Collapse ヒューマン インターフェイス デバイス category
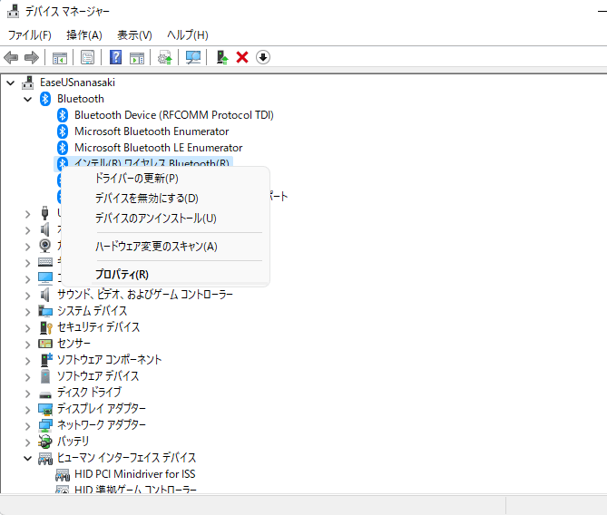Screen dimensions: 607x515 click(x=27, y=459)
